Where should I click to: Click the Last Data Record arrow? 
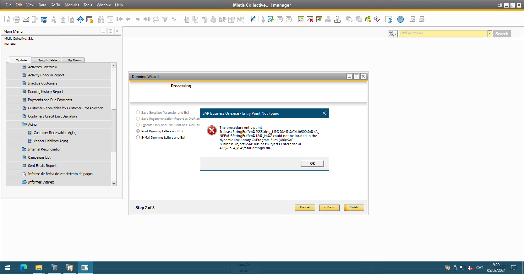point(146,19)
